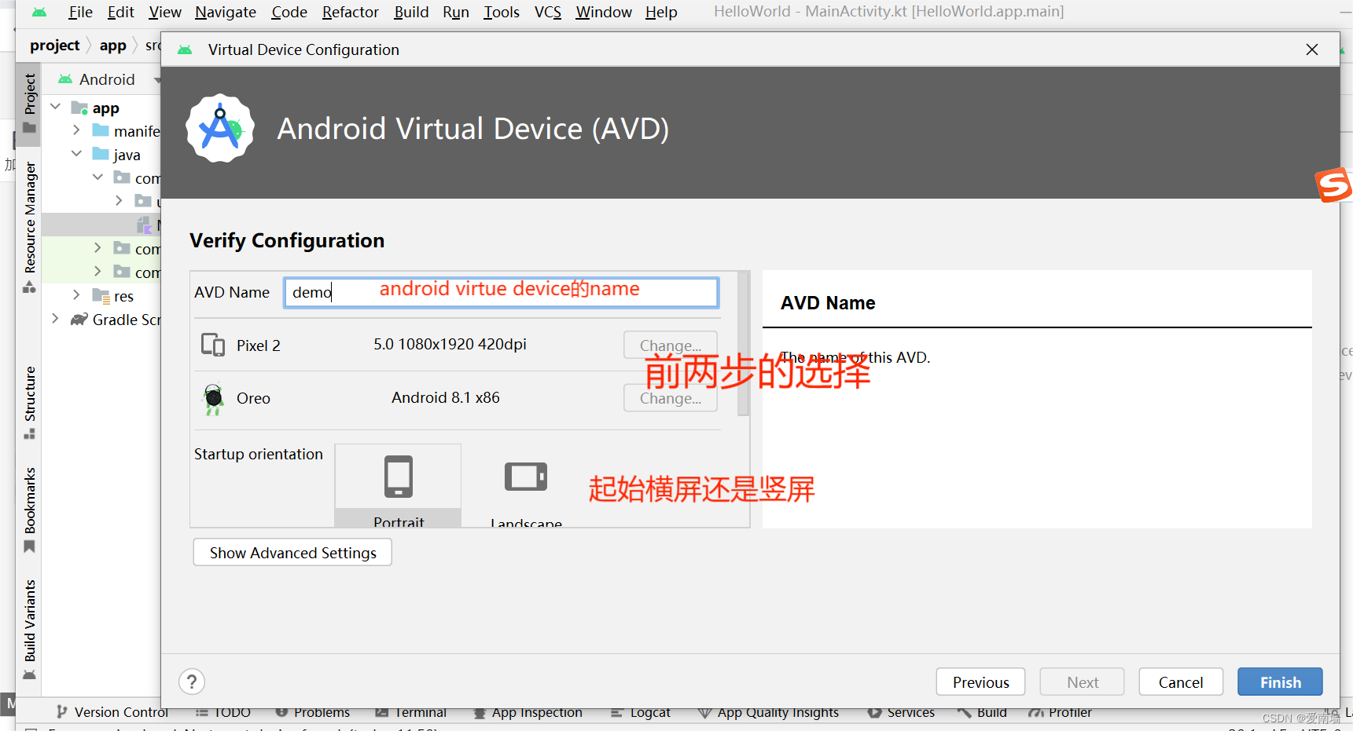The image size is (1353, 731).
Task: Open the Tools menu
Action: [x=502, y=12]
